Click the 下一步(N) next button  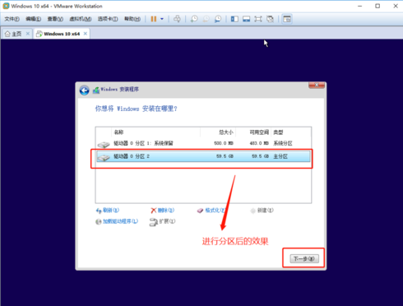pyautogui.click(x=304, y=258)
